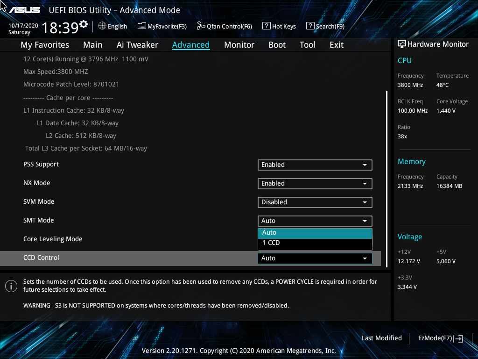Show the Hot Keys list
478x359 pixels.
point(284,26)
